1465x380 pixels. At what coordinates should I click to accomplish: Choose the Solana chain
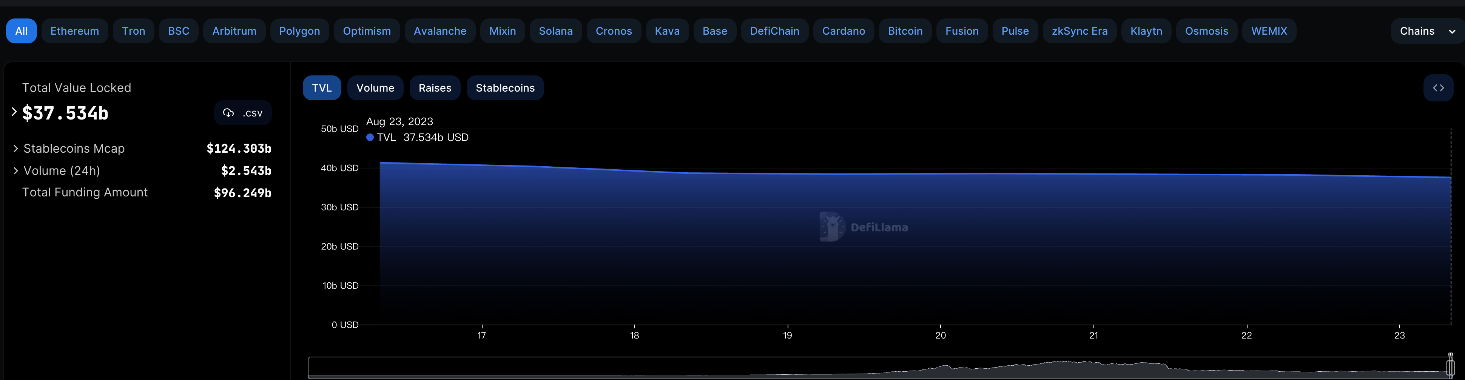point(556,31)
